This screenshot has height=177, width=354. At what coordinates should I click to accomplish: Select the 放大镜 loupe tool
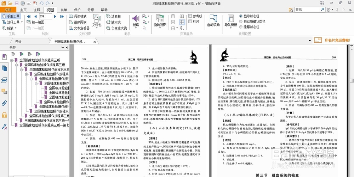[x=114, y=22]
